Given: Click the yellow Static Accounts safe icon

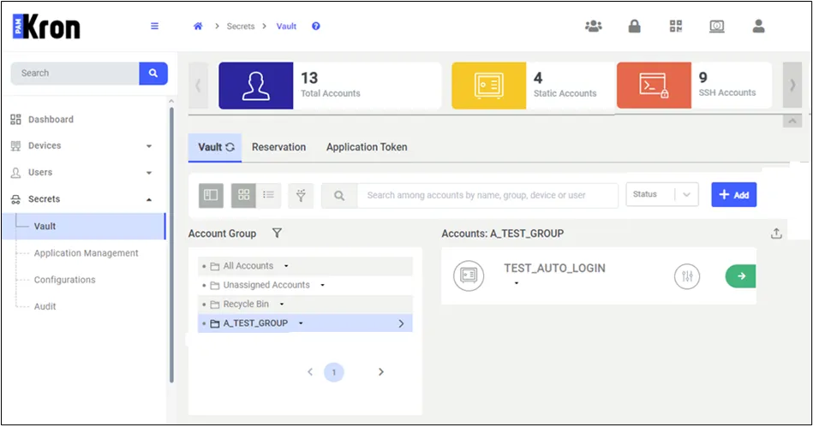Looking at the screenshot, I should point(489,86).
